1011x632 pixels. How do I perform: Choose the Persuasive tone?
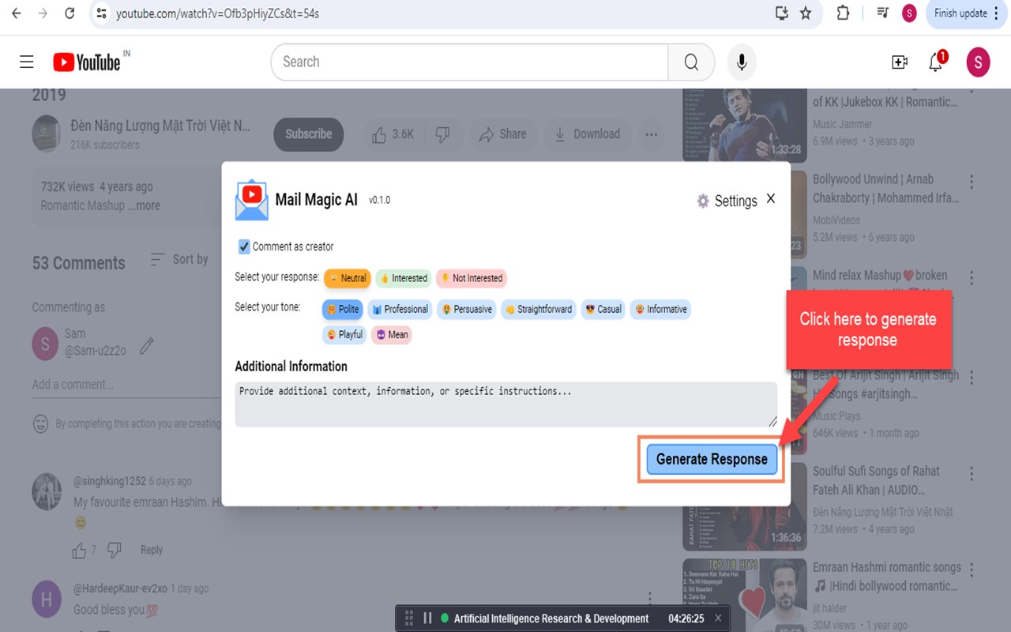tap(467, 309)
